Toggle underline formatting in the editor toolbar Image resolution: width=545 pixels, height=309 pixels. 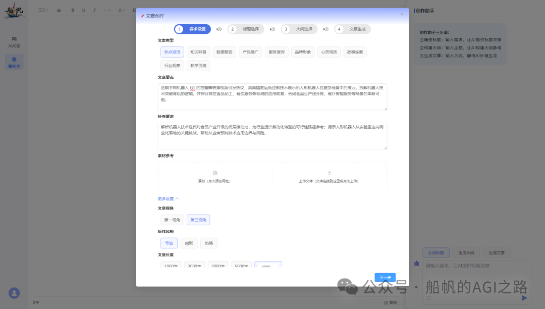tap(83, 10)
